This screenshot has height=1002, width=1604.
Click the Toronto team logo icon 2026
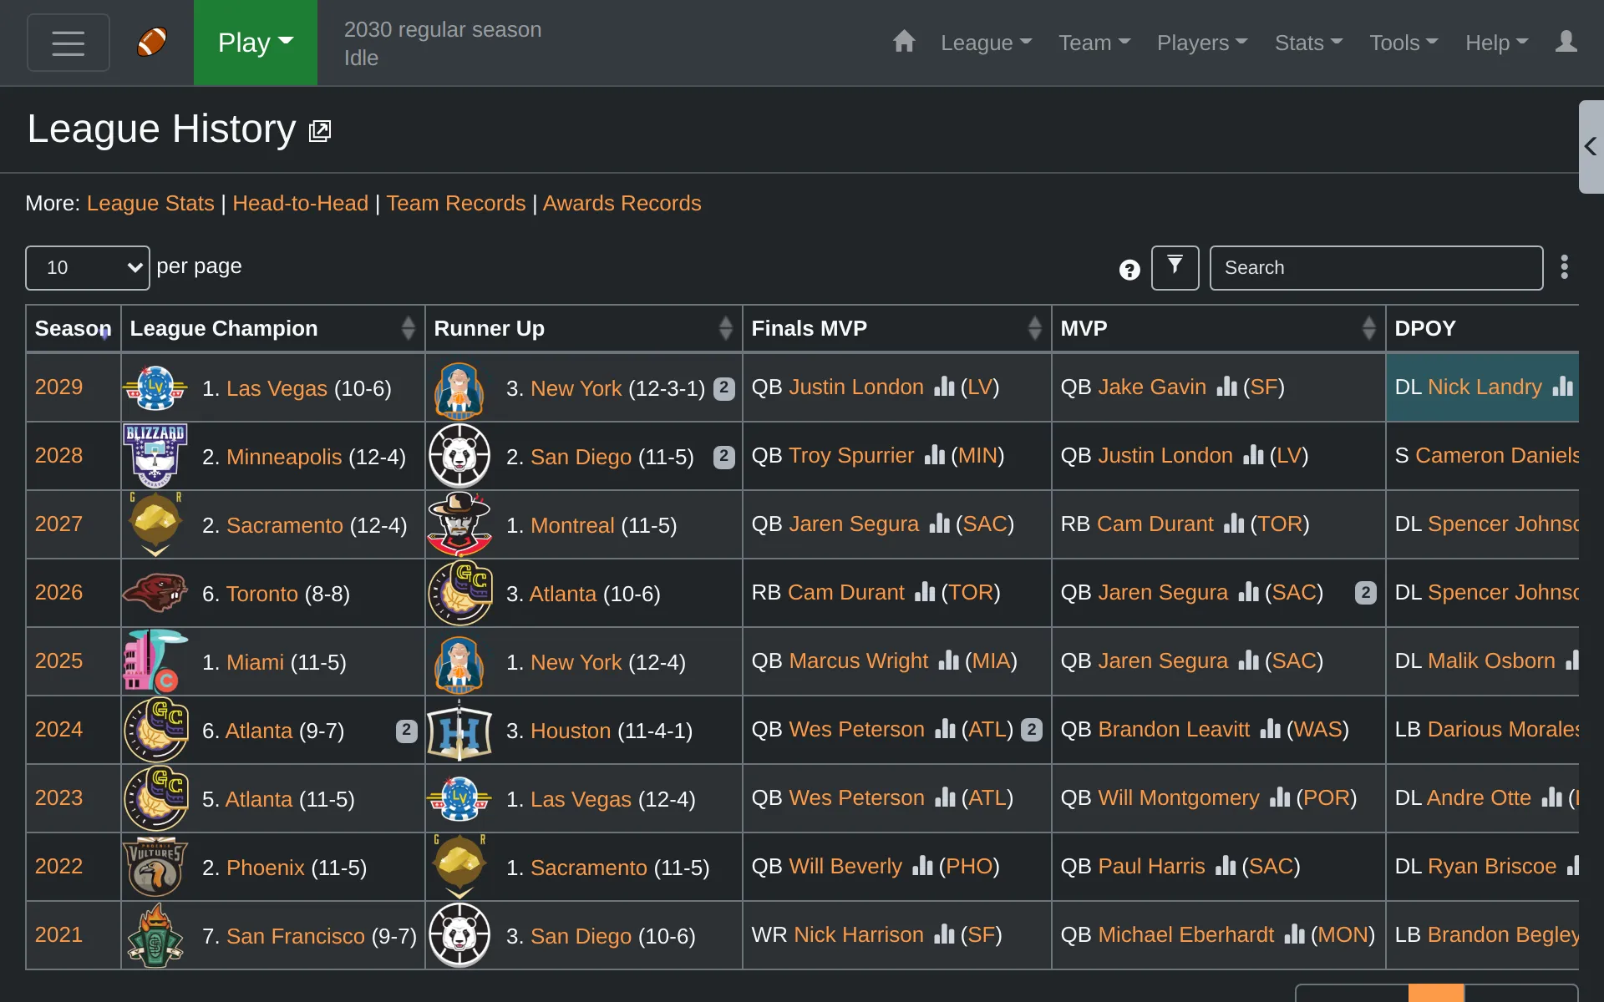click(x=154, y=592)
